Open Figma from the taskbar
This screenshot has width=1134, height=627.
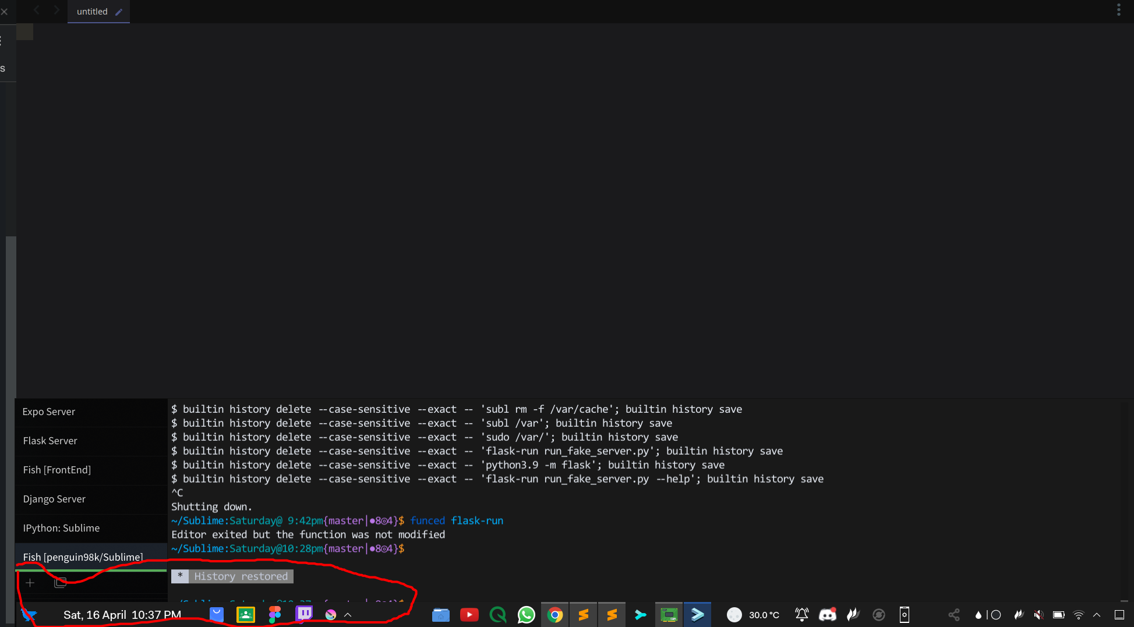[274, 614]
